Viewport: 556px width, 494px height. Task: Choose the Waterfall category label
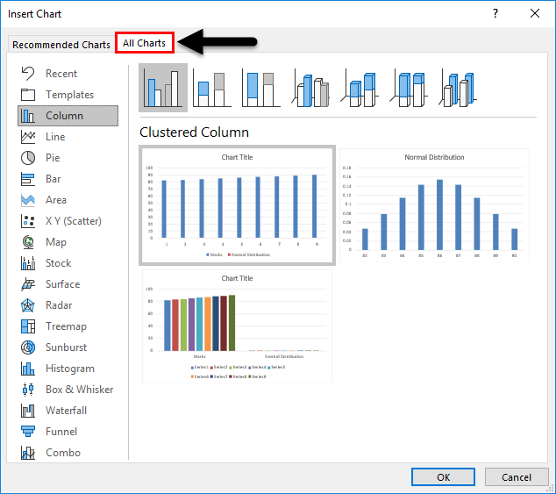(66, 411)
